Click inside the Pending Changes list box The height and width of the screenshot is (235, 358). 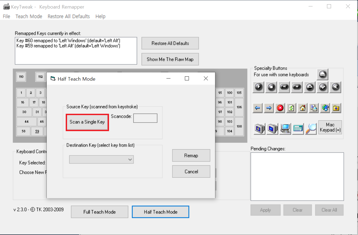[297, 176]
